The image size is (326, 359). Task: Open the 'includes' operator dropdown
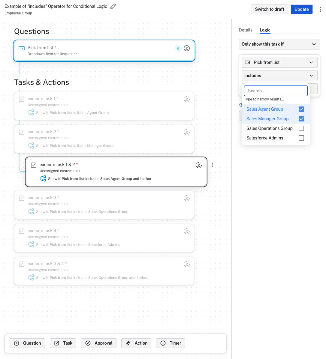(x=279, y=76)
